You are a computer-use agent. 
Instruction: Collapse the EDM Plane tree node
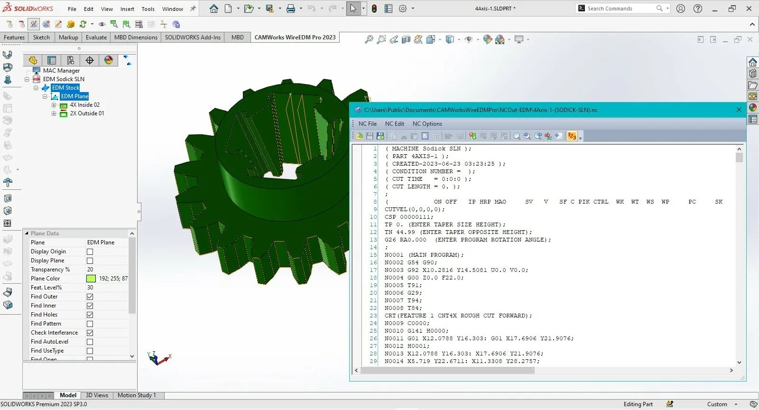[45, 96]
